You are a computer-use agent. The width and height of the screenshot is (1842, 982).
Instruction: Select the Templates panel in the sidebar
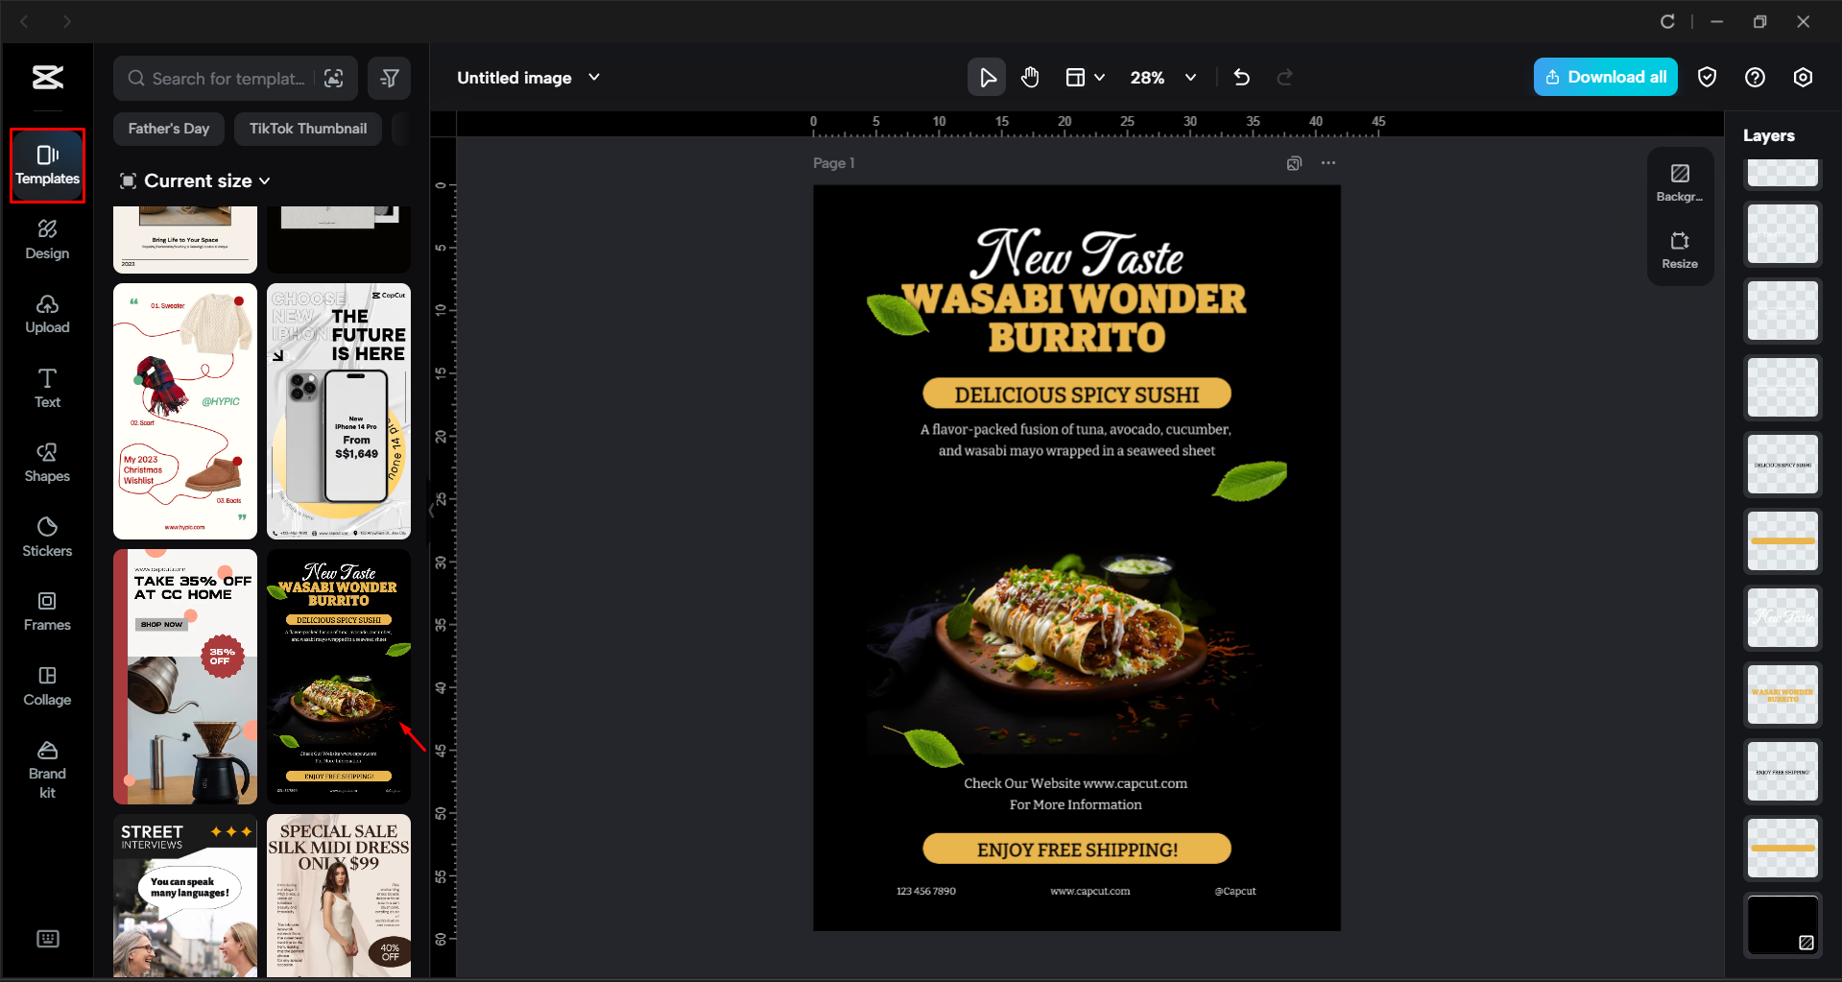click(47, 165)
